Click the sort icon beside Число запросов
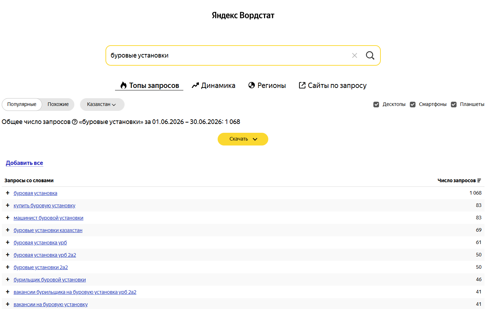493x309 pixels. (479, 180)
